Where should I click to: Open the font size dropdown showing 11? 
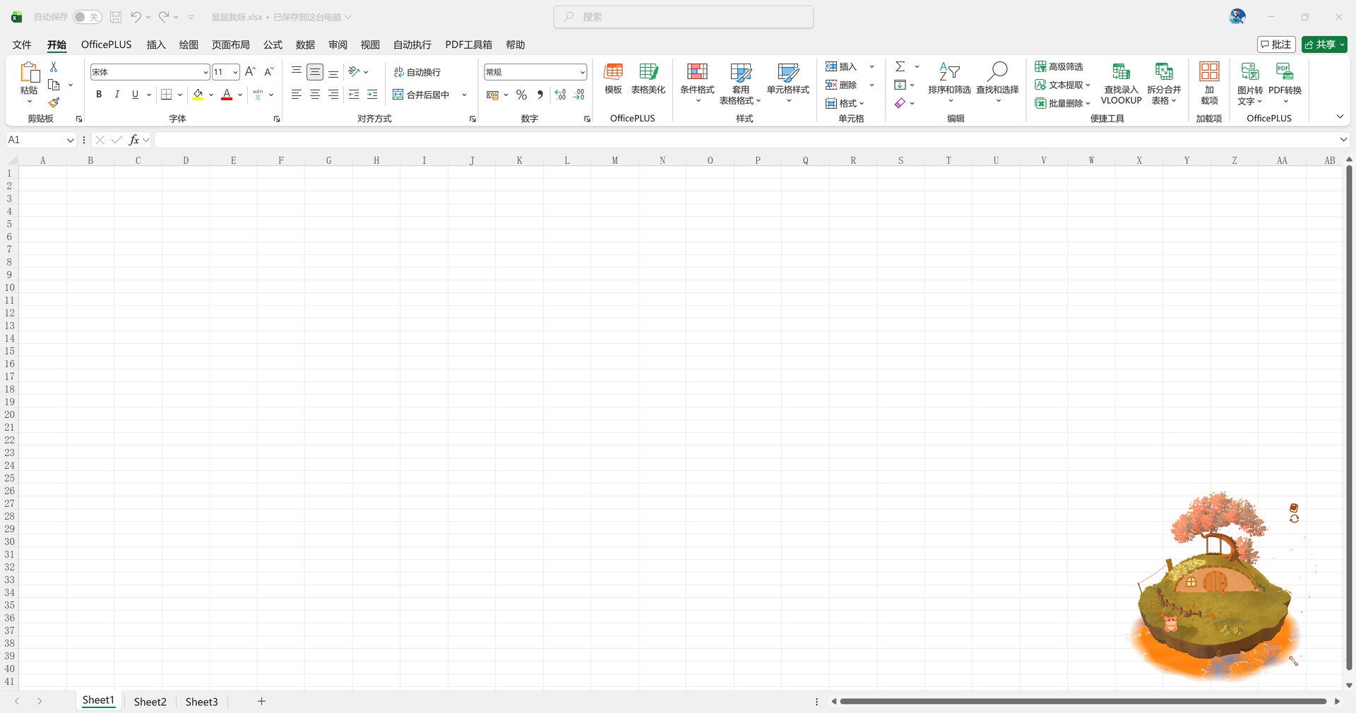(235, 72)
